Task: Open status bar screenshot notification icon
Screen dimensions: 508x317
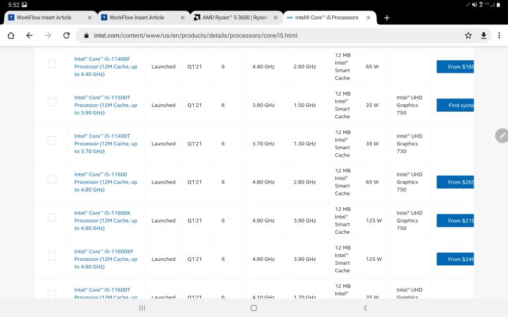Action: click(24, 5)
